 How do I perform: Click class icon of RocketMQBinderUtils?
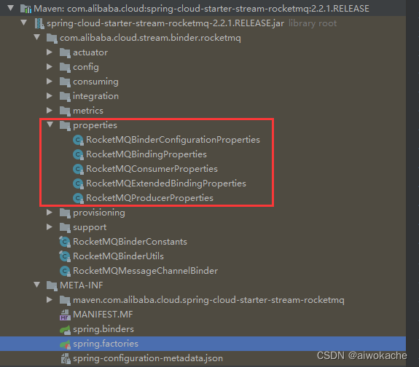[x=65, y=257]
